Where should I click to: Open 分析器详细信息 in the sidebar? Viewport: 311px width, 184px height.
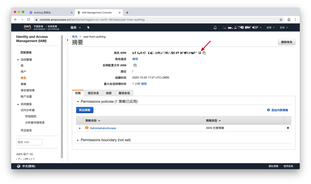[x=35, y=122]
